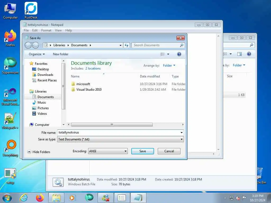Show hidden tray icons arrow
Viewport: 271px width, 203px height.
coord(225,198)
